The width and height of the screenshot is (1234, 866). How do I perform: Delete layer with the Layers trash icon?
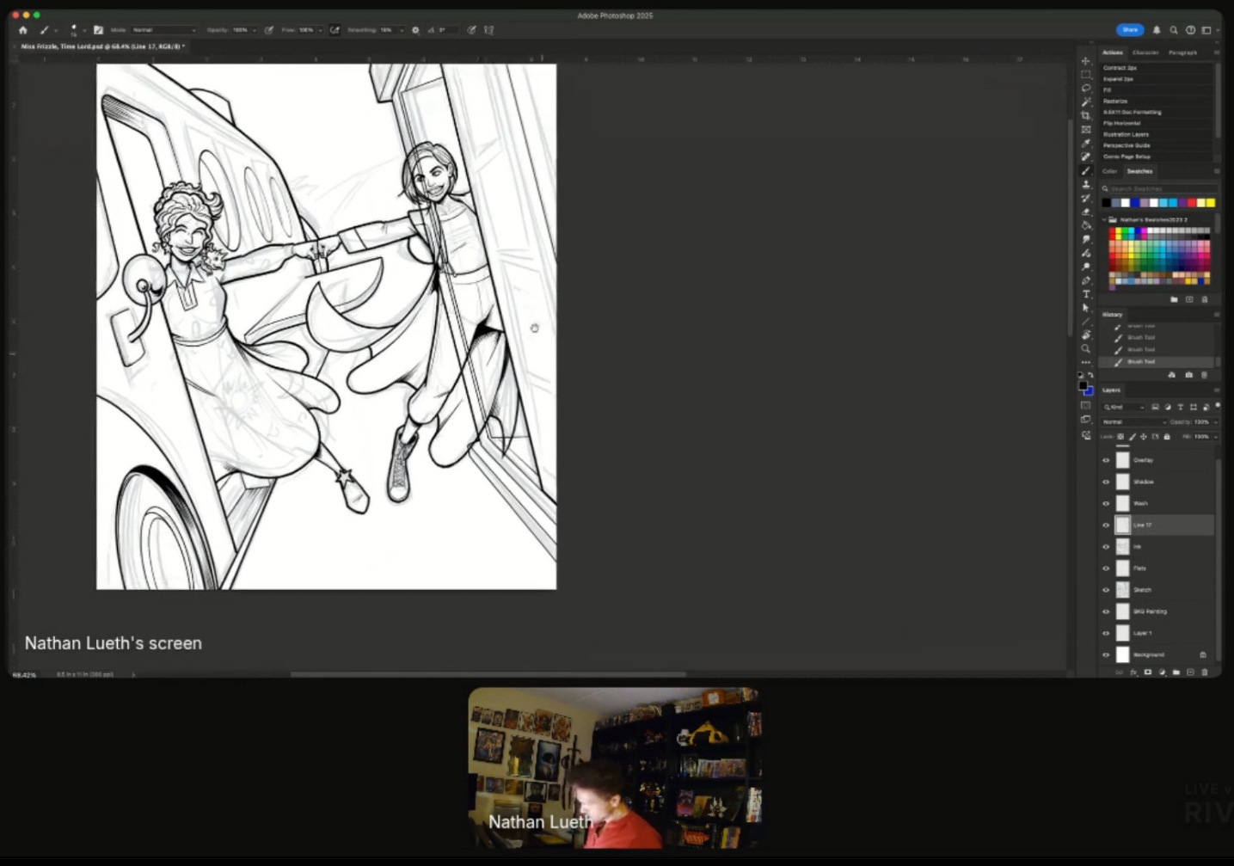pyautogui.click(x=1205, y=672)
